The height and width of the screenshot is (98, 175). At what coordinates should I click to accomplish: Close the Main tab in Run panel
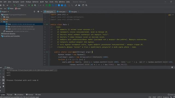pyautogui.click(x=11, y=68)
